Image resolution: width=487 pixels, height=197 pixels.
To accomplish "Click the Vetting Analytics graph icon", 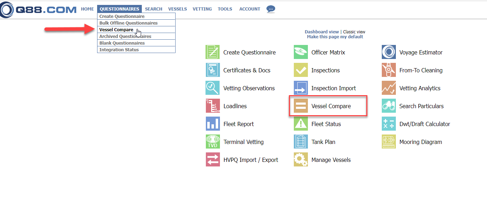I will (388, 88).
